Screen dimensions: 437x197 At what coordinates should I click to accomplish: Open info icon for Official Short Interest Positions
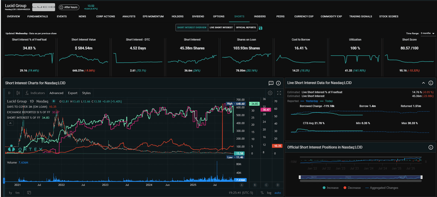[x=431, y=147]
